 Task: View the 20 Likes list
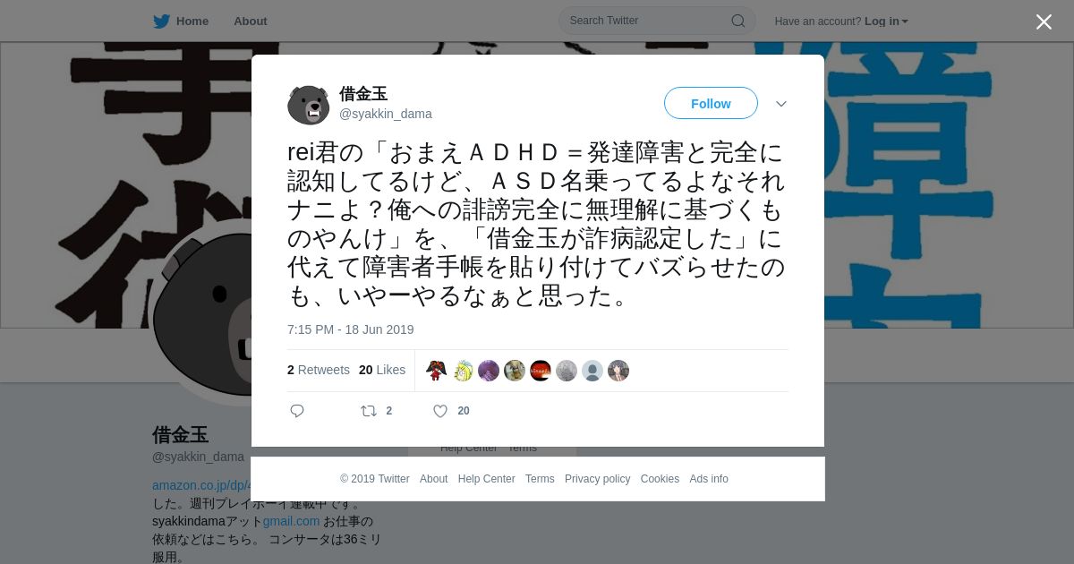pyautogui.click(x=382, y=370)
